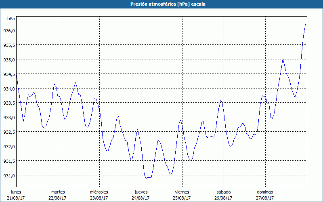Viewport: 323px width, 202px height.
Task: Click the 934,0 y-axis value label
Action: [x=8, y=88]
